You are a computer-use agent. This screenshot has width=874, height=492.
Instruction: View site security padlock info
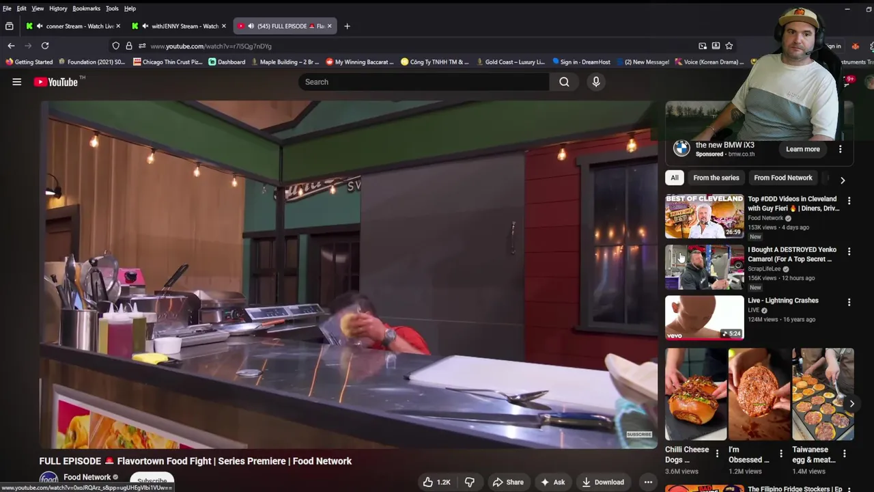click(x=128, y=46)
